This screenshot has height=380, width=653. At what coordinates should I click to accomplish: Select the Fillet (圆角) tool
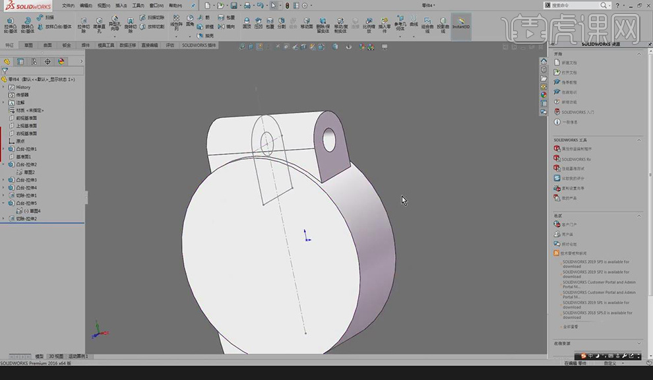click(x=190, y=21)
